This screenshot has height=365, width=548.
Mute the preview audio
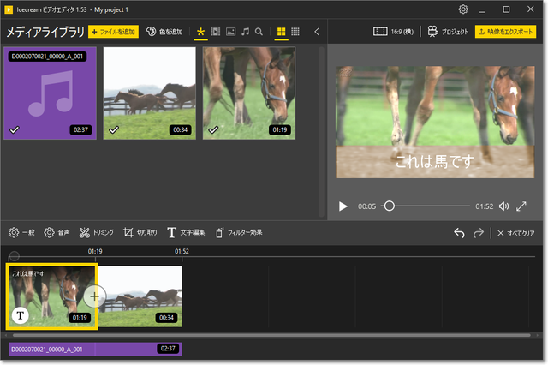click(503, 206)
